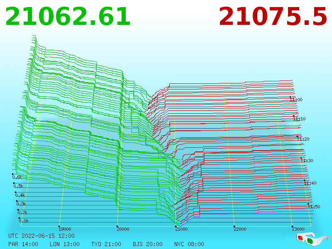Click the 0.5k volume axis label
This screenshot has height=249, width=332.
[18, 186]
